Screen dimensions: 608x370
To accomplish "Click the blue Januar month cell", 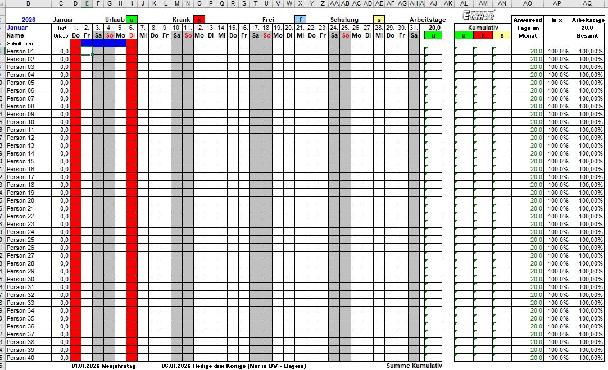I will [x=17, y=28].
